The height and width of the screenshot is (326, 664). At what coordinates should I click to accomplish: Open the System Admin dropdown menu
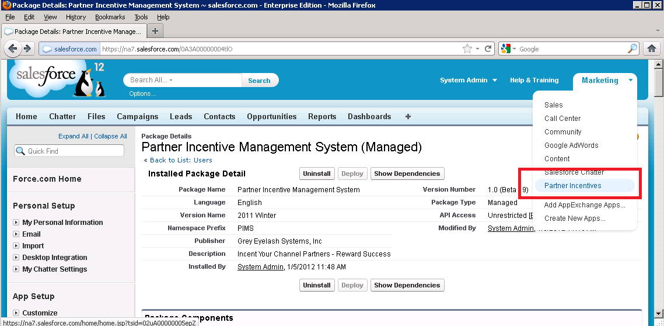(x=469, y=81)
